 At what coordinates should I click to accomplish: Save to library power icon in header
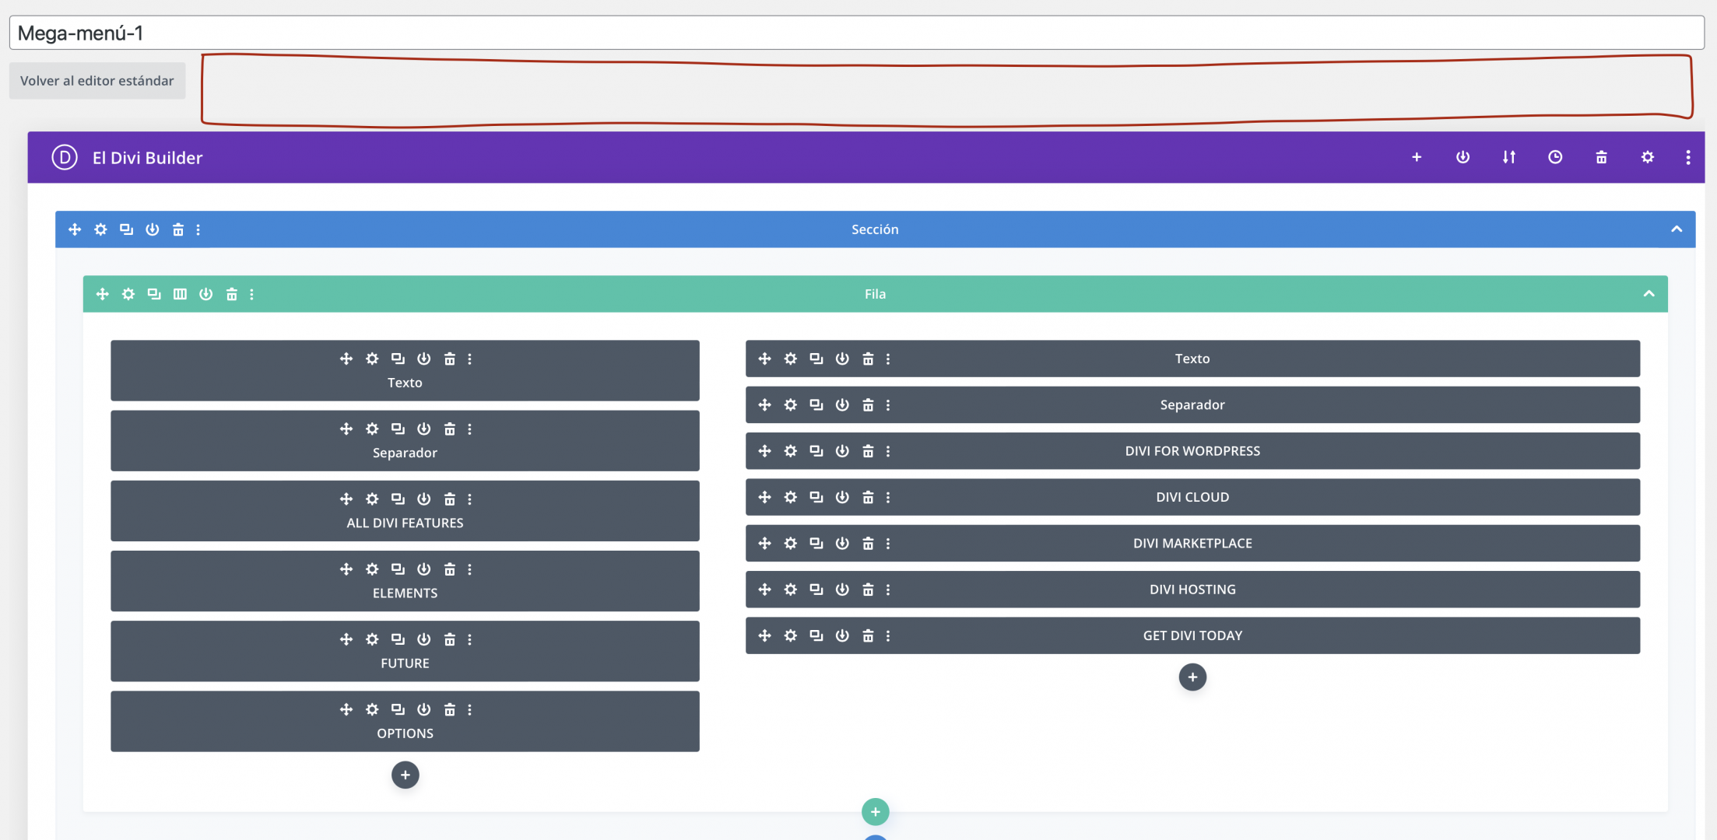click(x=1463, y=157)
